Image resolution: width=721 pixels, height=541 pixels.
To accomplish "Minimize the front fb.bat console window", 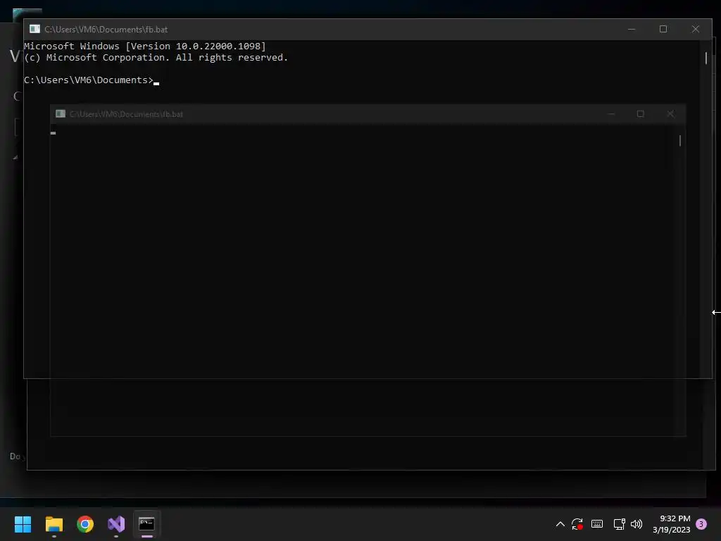I will [x=632, y=29].
